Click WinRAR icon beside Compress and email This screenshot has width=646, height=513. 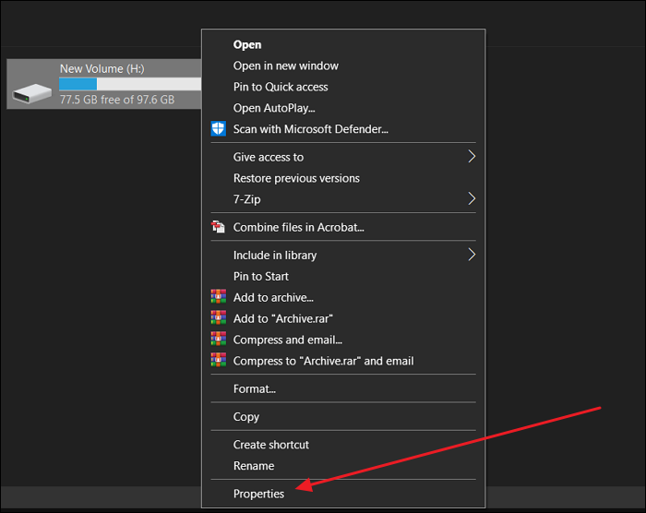point(218,340)
